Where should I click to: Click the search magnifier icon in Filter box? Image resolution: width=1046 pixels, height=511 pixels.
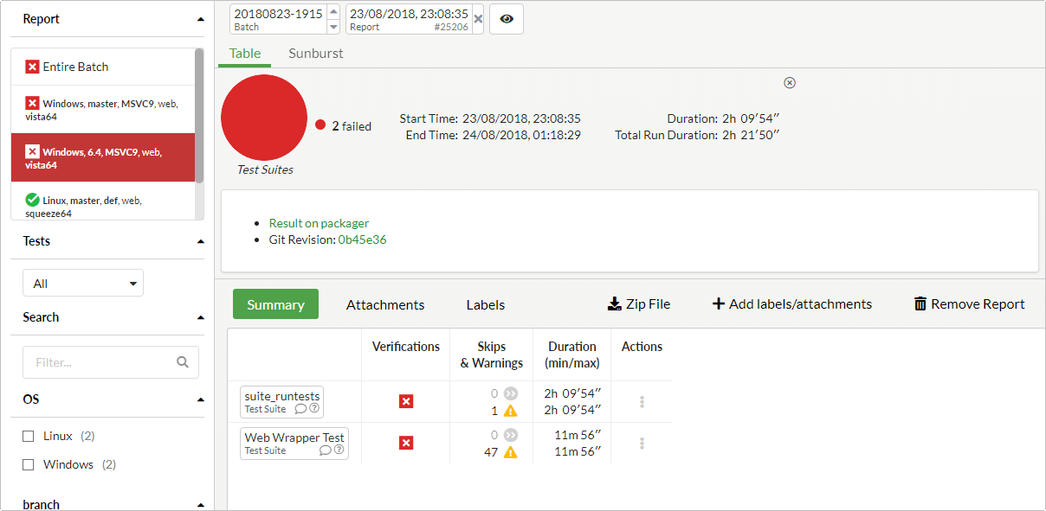[183, 362]
